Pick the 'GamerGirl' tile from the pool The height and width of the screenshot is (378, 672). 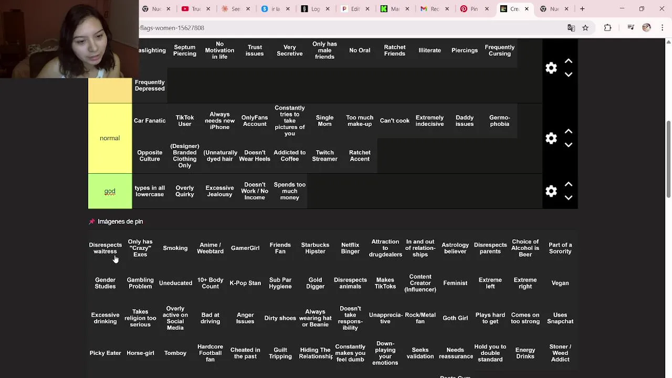[245, 248]
